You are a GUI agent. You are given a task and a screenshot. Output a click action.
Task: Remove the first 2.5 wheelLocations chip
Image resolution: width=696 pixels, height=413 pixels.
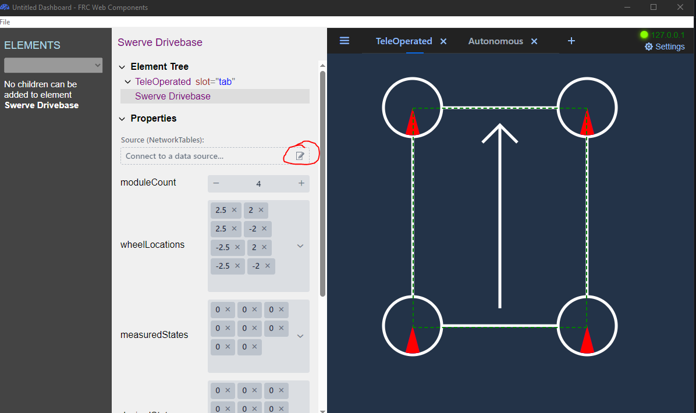point(234,210)
